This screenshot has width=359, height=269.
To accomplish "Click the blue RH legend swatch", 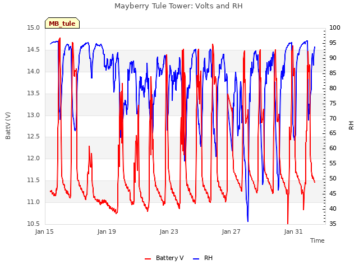I will pos(196,259).
